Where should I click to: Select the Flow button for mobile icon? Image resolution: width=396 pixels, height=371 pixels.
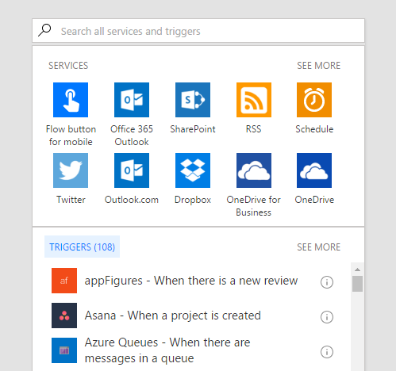point(71,100)
